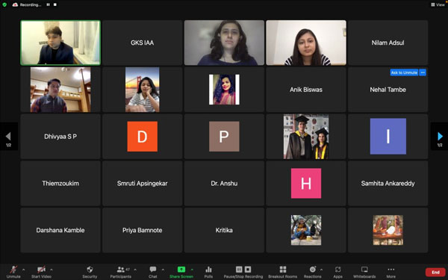
Task: Select the Dr. Anshu participant tile
Action: 224,183
